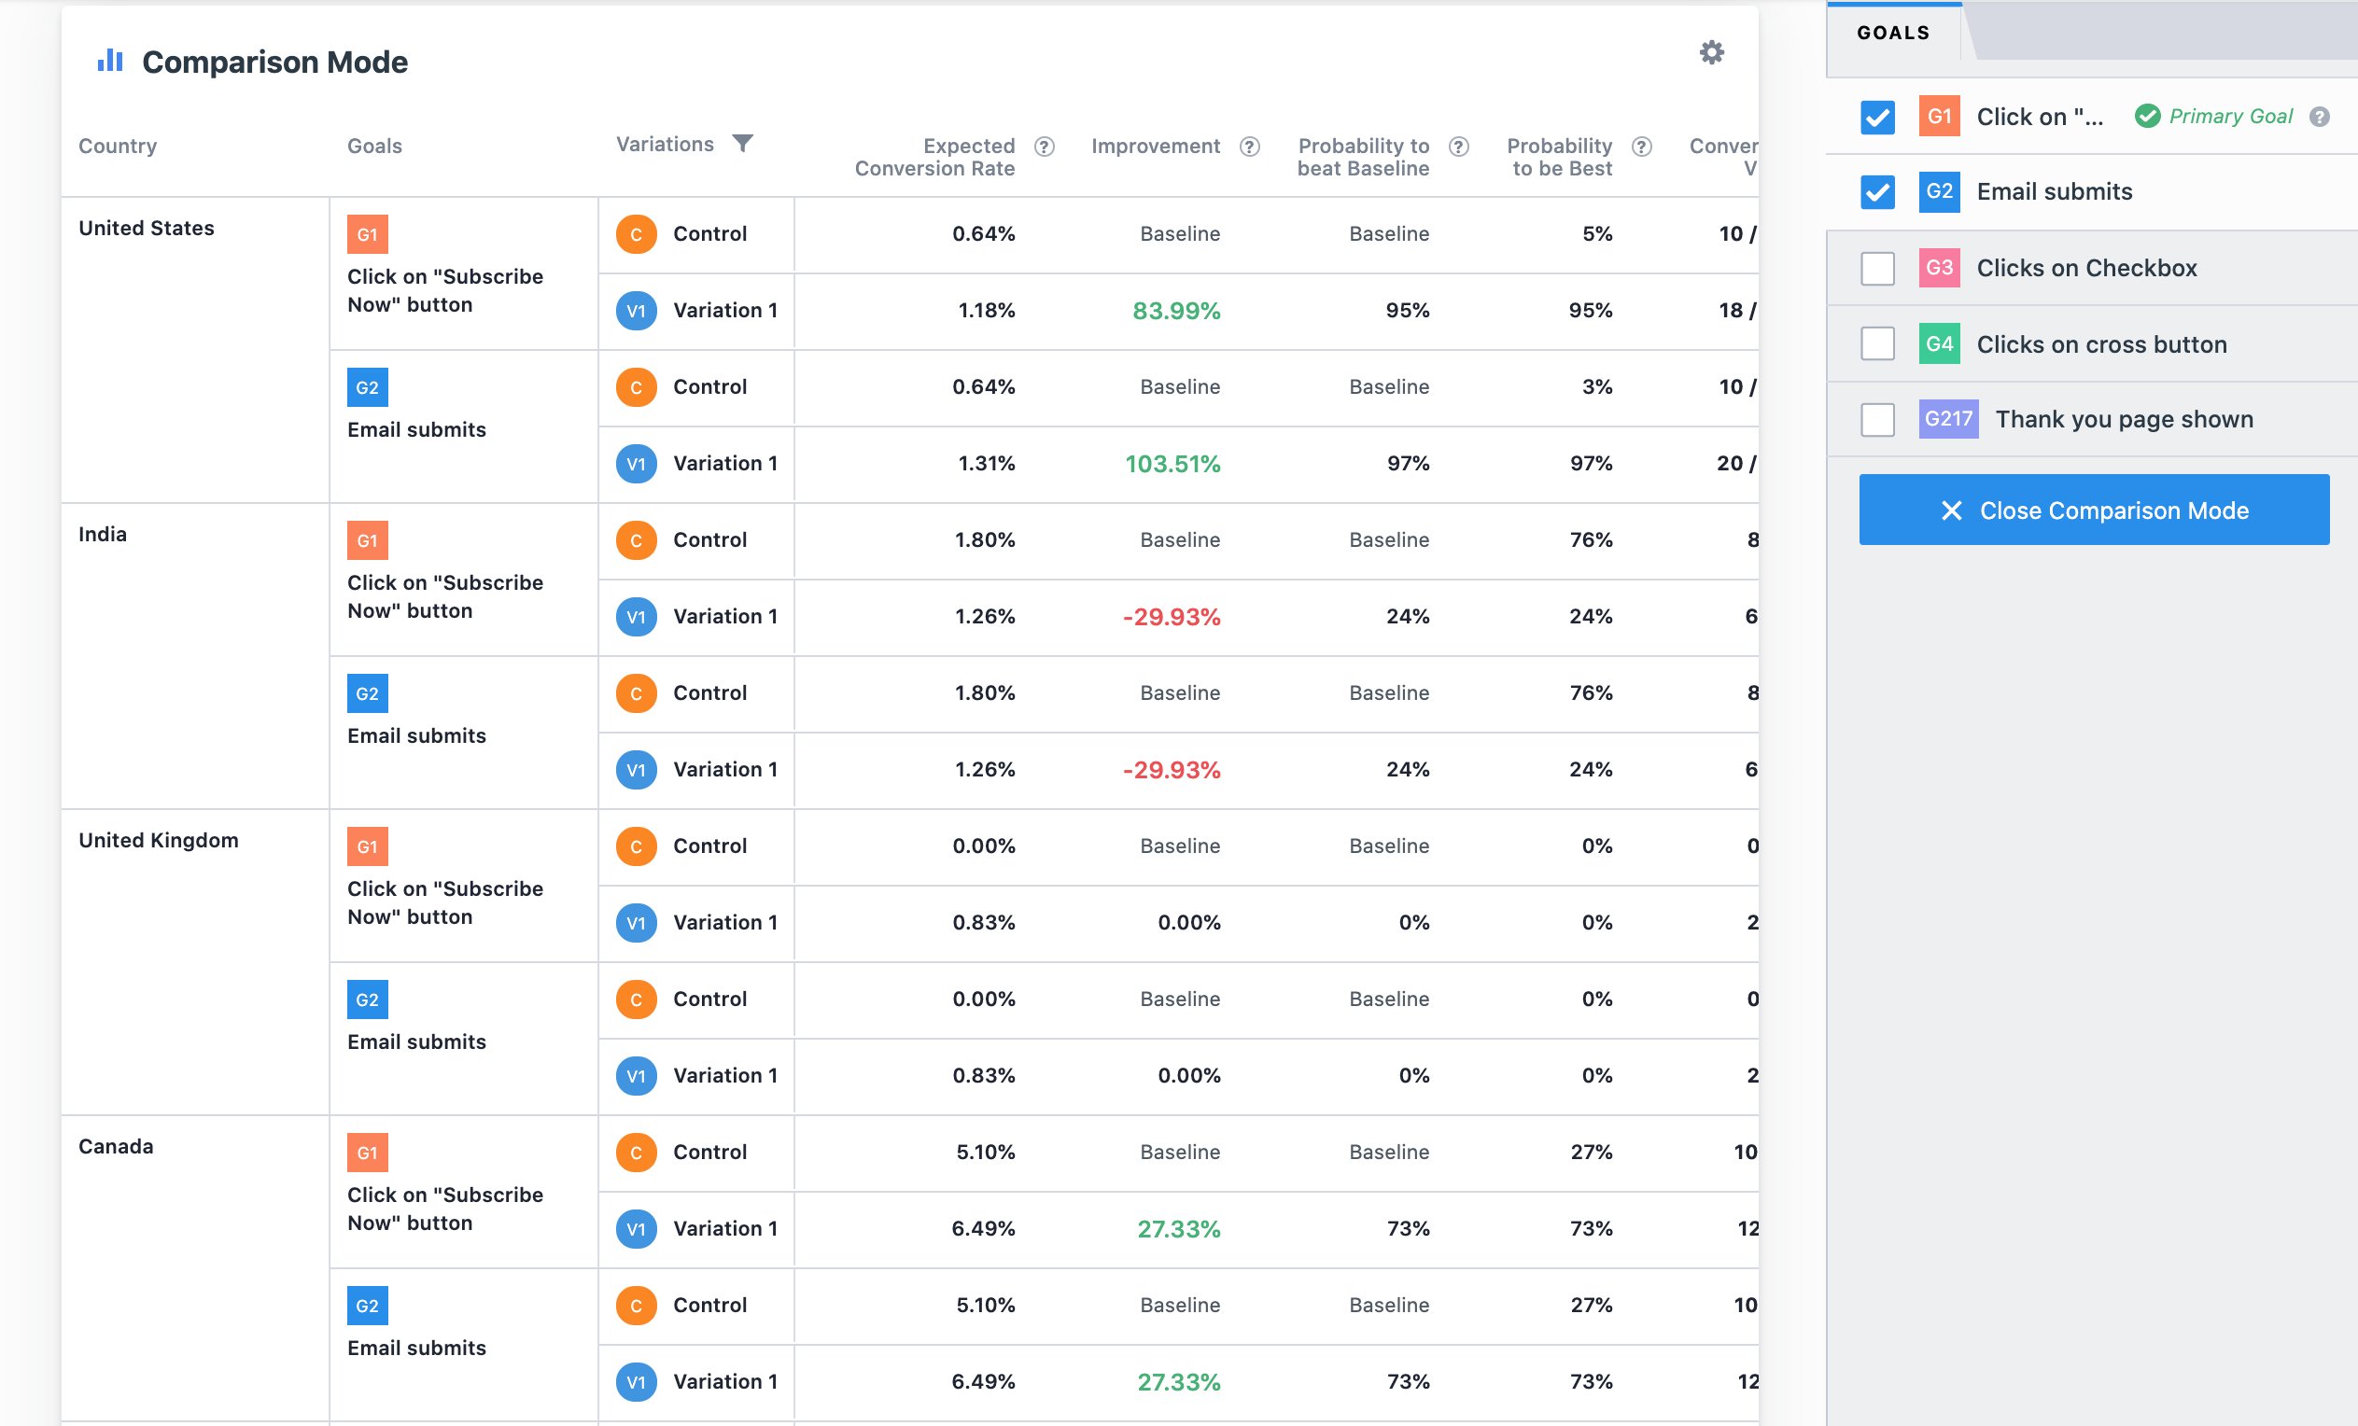Click G2 badge in Canada row

[x=368, y=1307]
